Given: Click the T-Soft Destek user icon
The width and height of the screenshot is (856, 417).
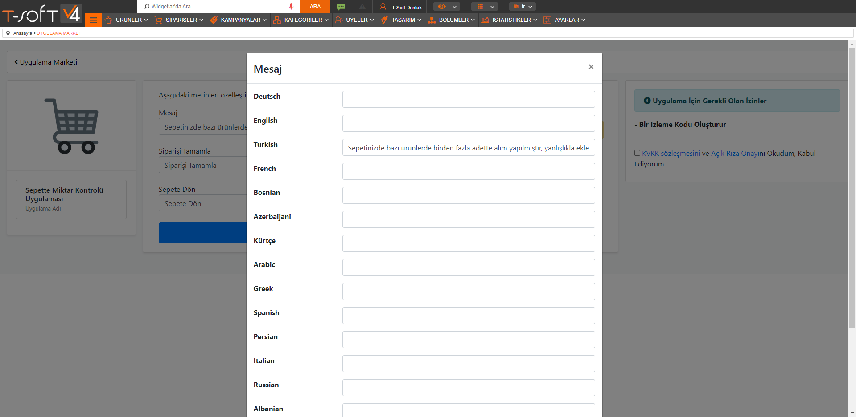Looking at the screenshot, I should point(383,7).
